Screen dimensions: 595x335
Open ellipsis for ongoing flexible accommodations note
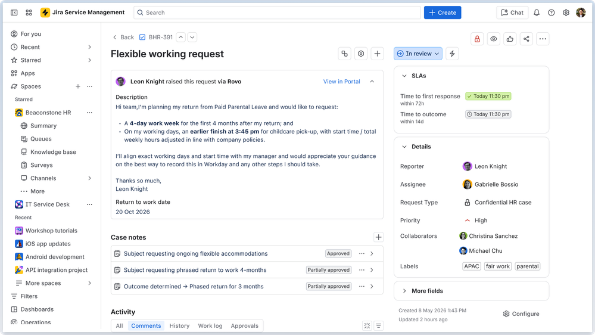(362, 253)
